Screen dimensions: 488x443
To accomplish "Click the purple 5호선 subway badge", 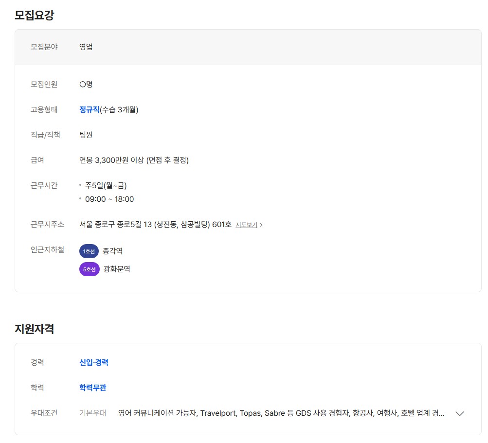I will tap(89, 269).
